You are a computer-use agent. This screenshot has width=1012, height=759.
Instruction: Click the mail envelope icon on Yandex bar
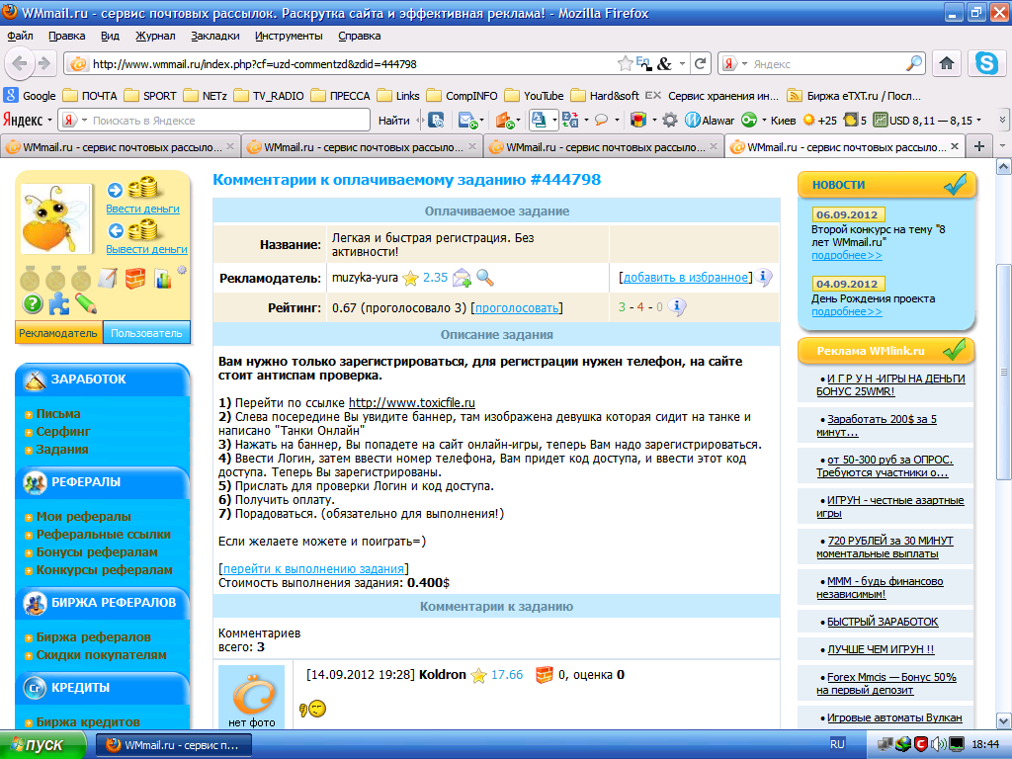(466, 120)
